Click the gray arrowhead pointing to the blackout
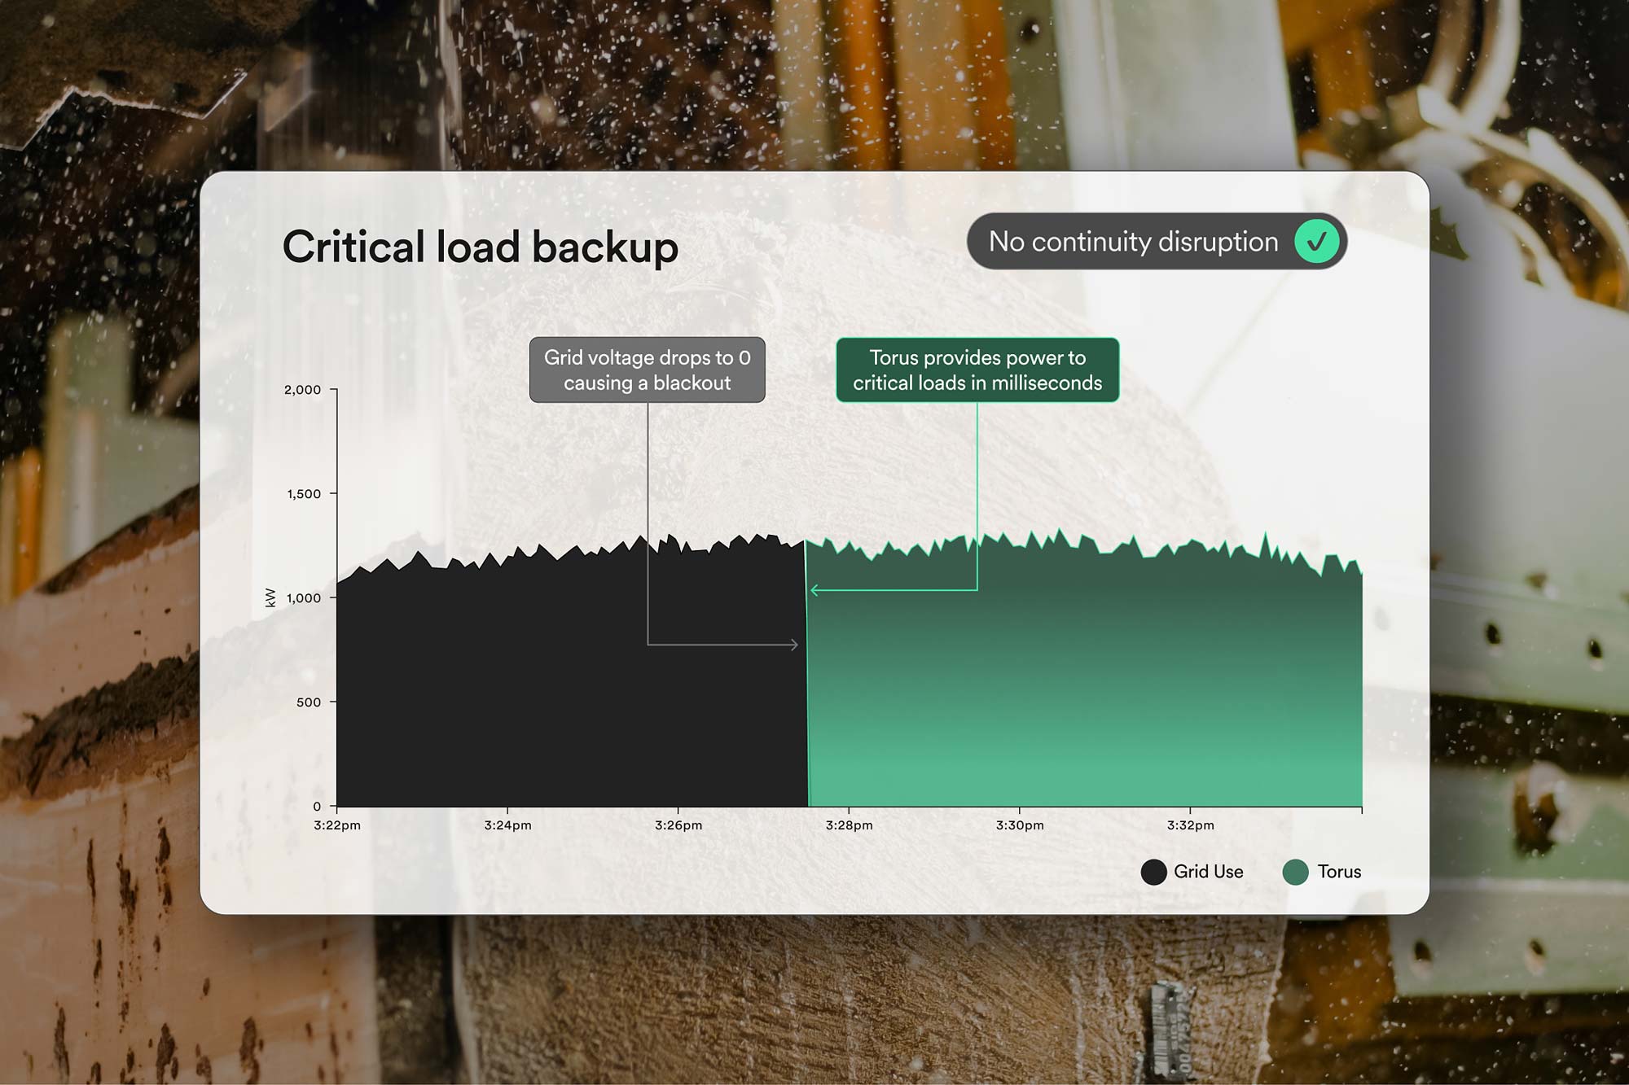The image size is (1629, 1085). [794, 645]
